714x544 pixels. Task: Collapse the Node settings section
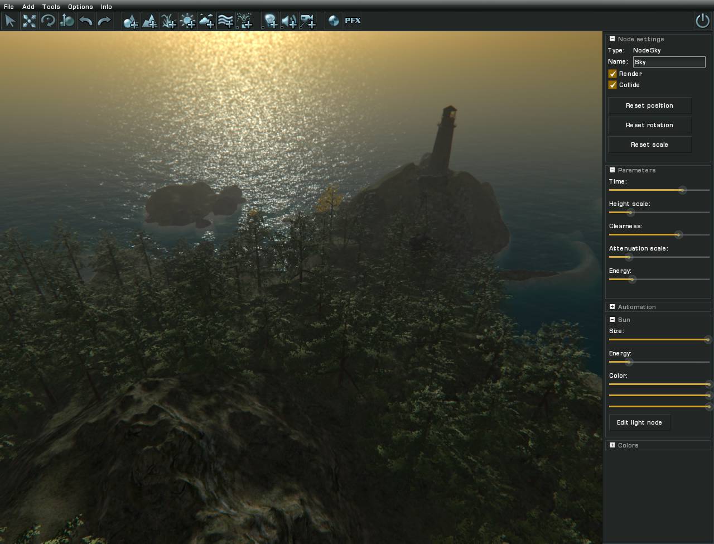(612, 39)
